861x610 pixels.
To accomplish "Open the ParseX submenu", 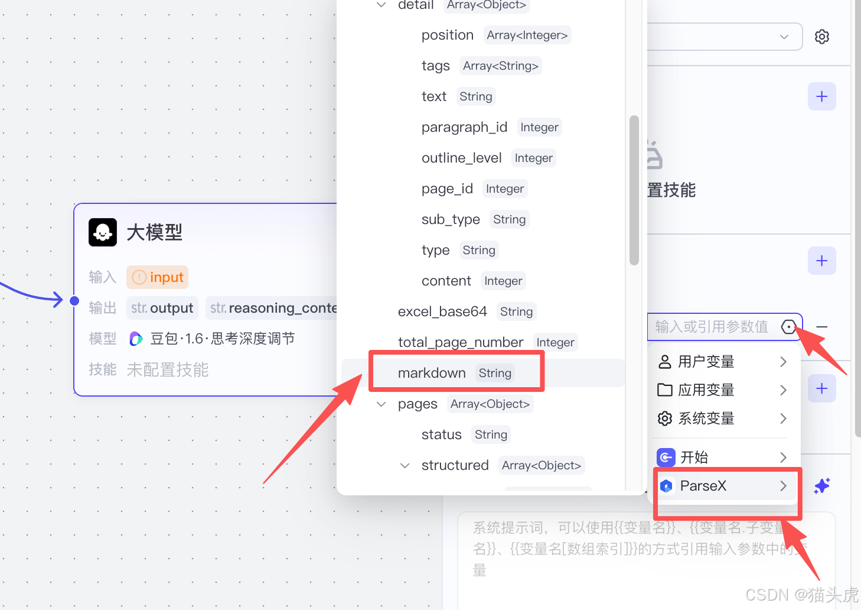I will [x=726, y=486].
